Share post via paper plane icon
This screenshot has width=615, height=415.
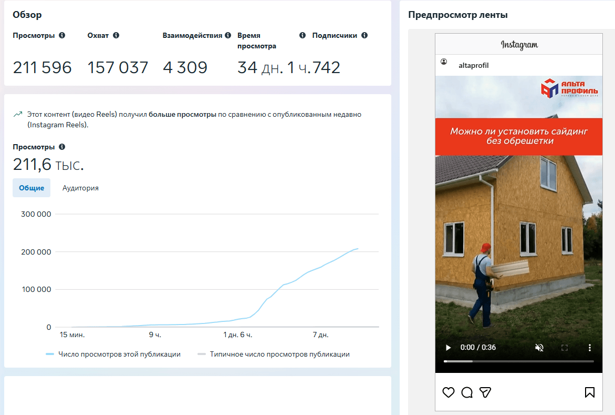coord(485,392)
